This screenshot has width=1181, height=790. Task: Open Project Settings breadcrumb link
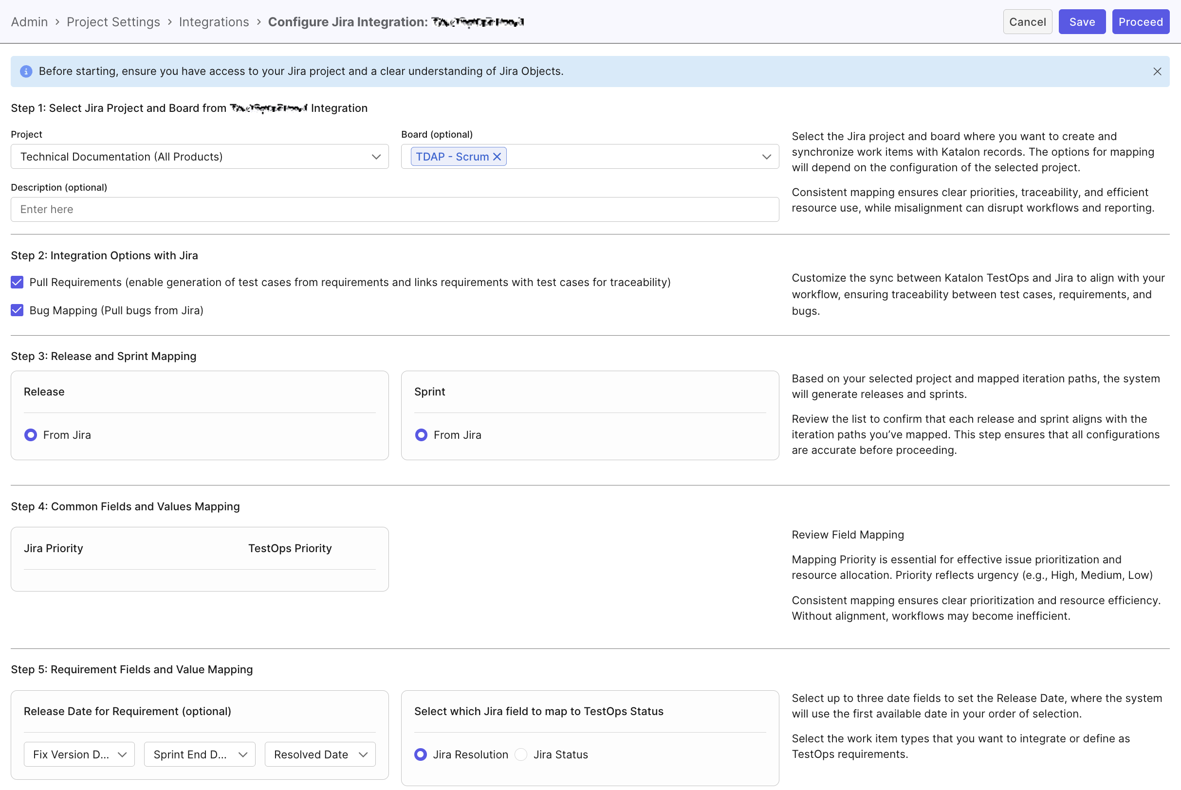pos(113,22)
